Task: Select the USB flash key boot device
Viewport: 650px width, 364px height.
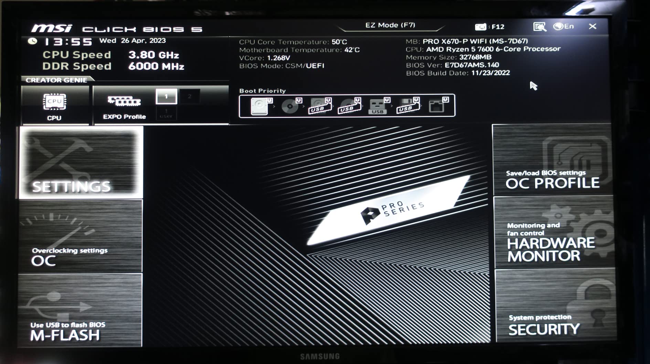Action: [379, 106]
